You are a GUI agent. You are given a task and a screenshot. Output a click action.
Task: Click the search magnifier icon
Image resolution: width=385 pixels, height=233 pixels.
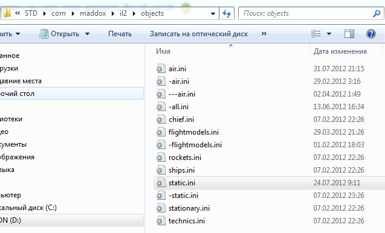(x=377, y=13)
